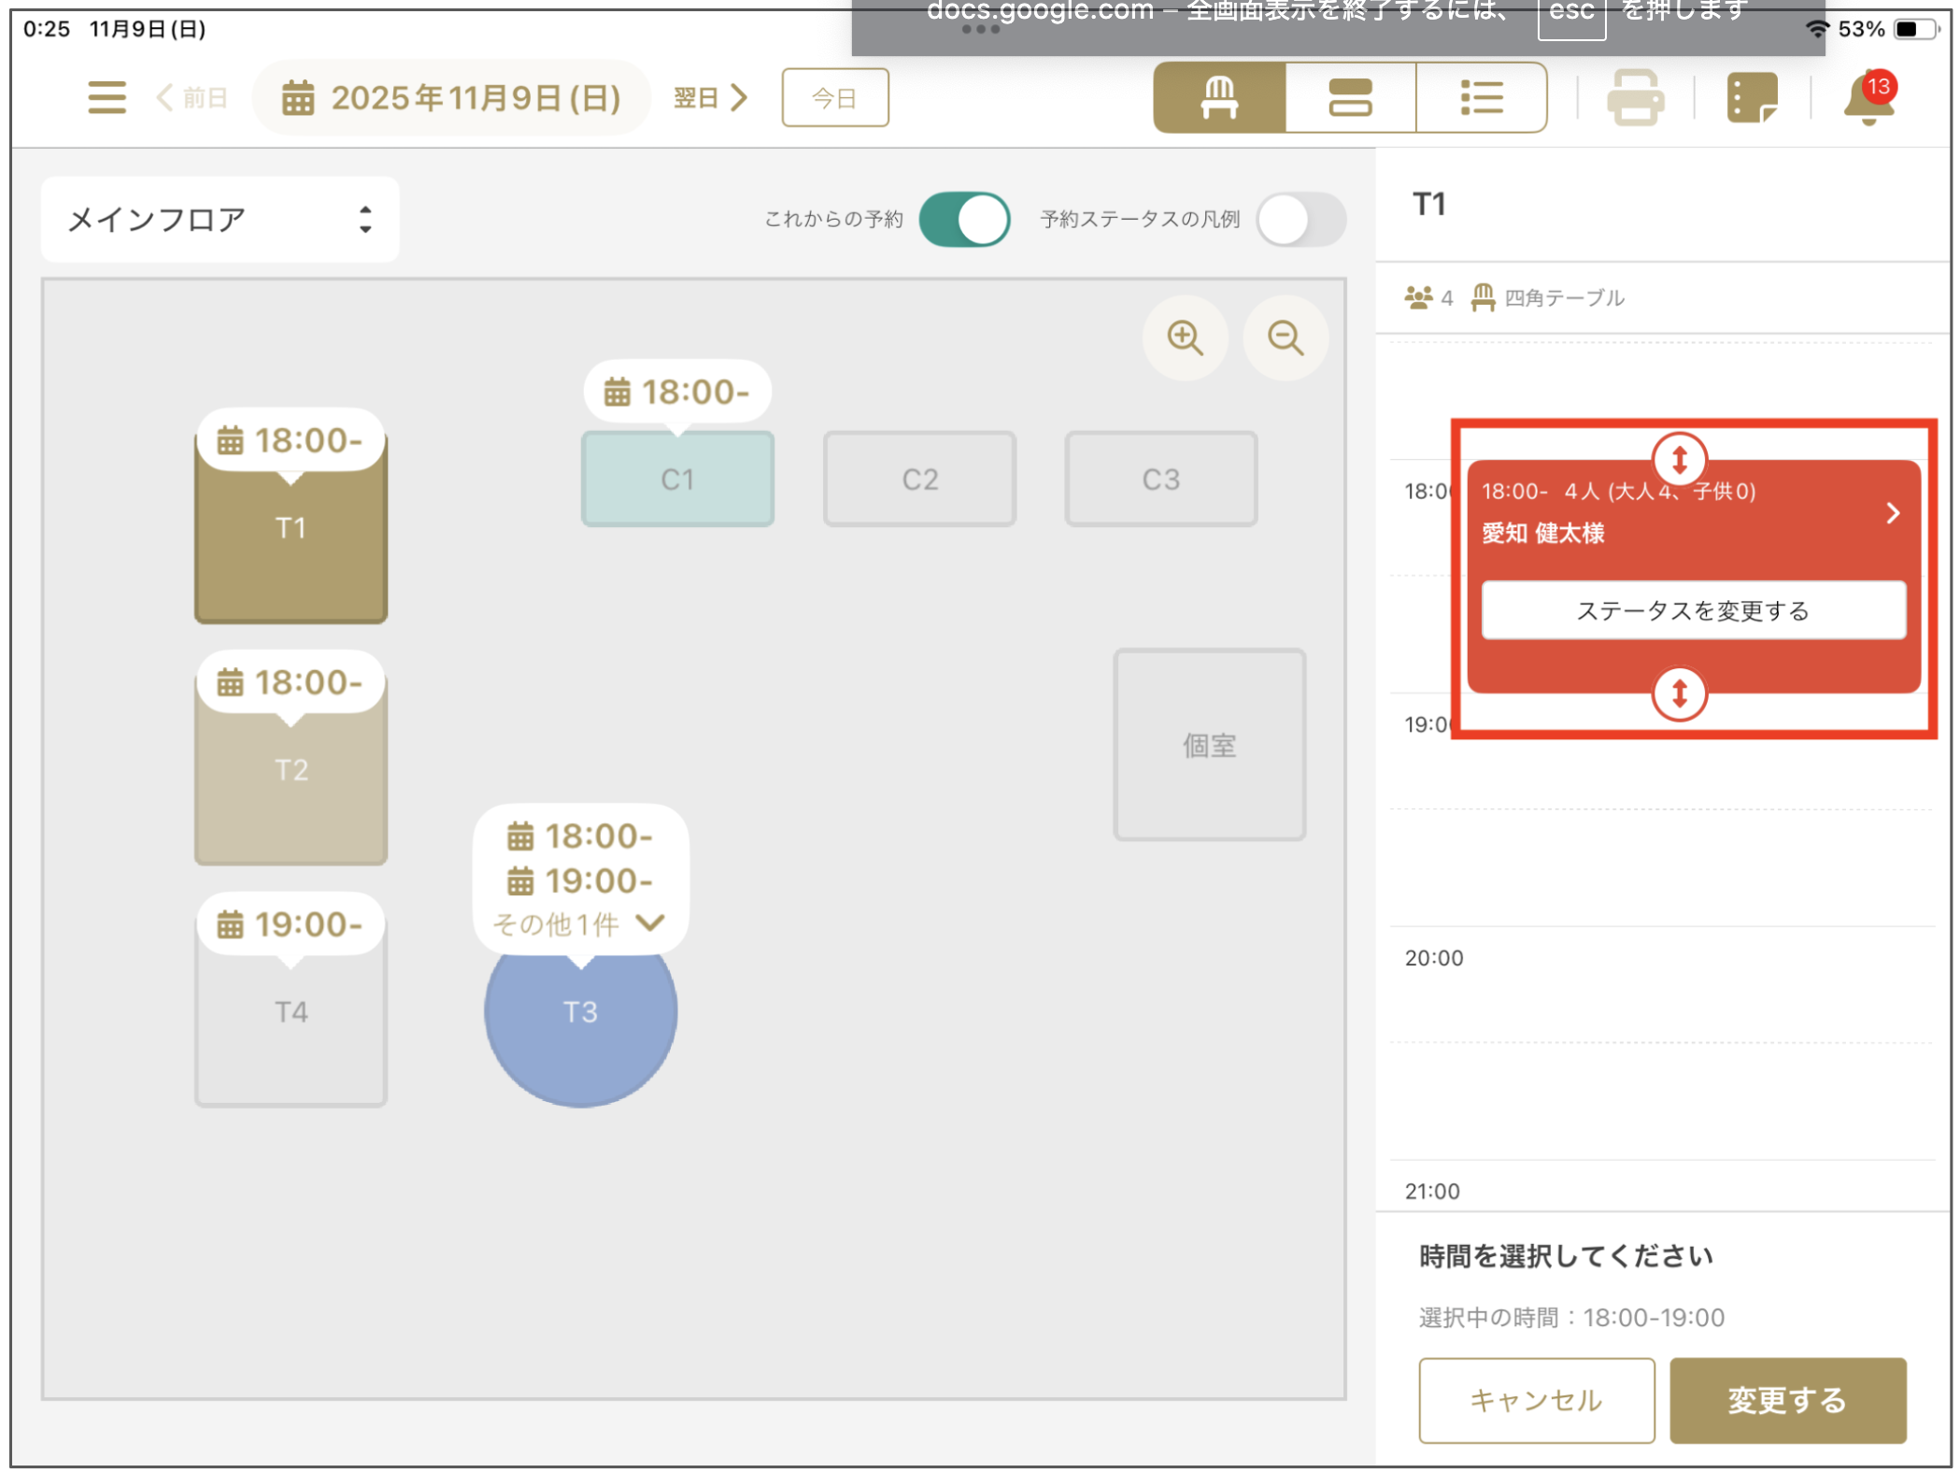Click the 変更する confirm button

pos(1786,1399)
